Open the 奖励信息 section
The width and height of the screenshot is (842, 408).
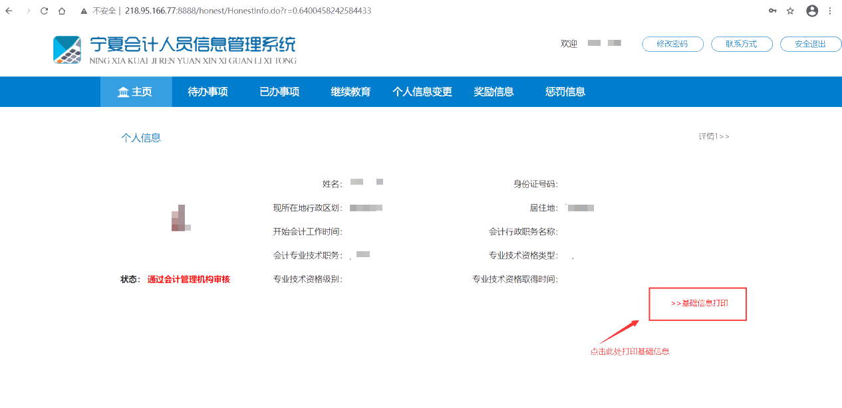[493, 92]
